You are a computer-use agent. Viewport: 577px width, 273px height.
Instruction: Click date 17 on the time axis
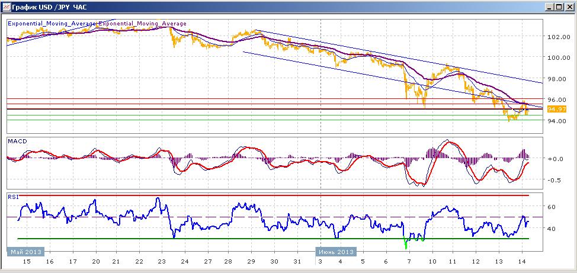(x=73, y=262)
